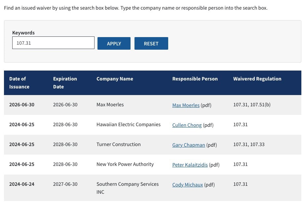This screenshot has width=305, height=206.
Task: Click the Waivered Regulation column header
Action: pos(257,79)
